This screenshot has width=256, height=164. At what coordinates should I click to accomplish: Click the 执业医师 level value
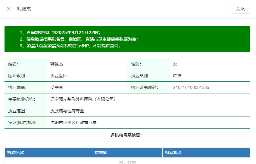tap(58, 76)
